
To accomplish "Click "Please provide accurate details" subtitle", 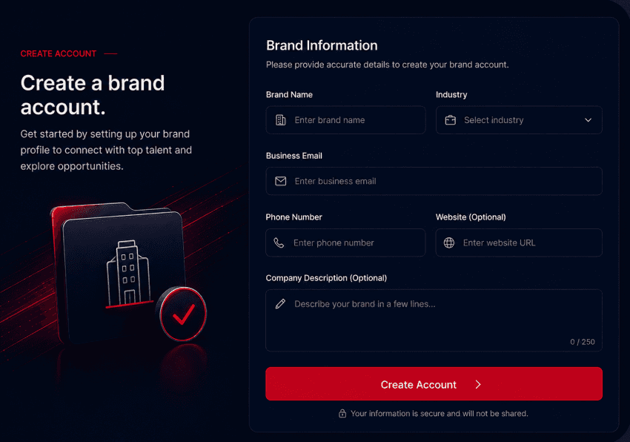I will pyautogui.click(x=388, y=65).
